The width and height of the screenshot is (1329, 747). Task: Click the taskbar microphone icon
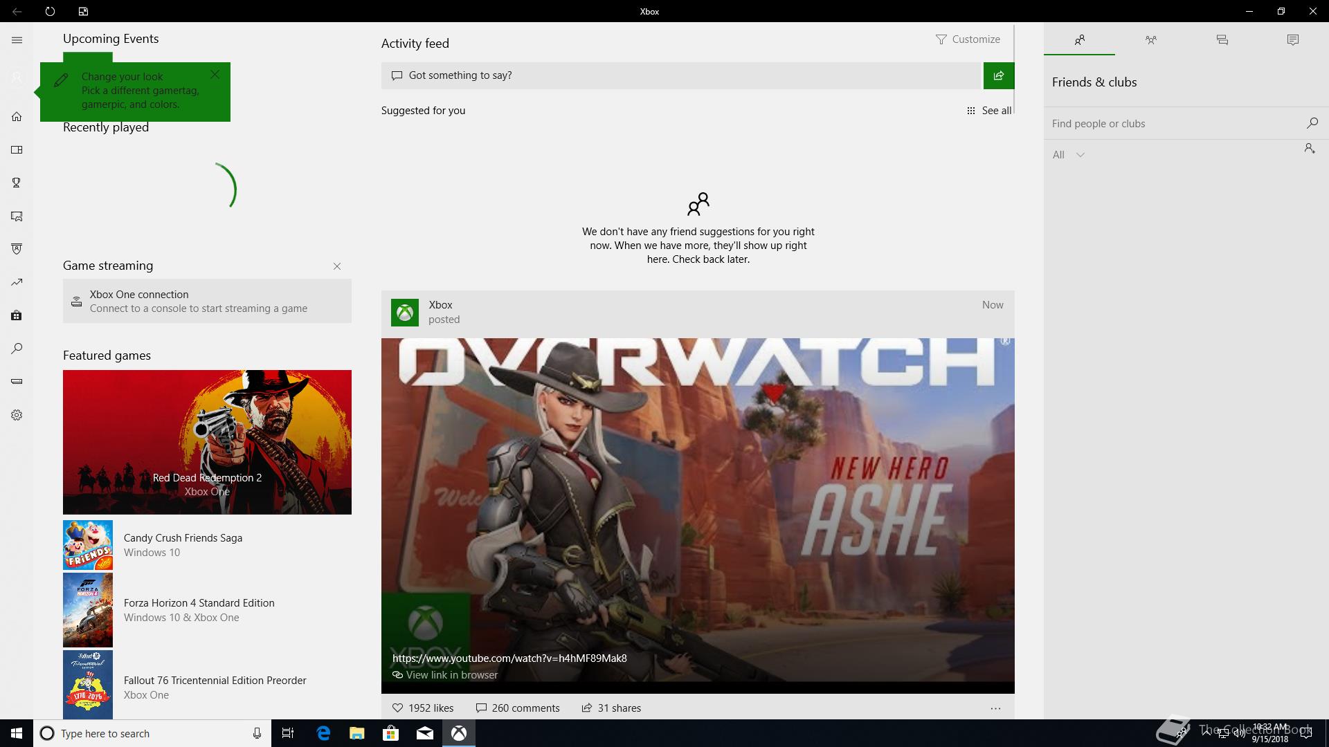(x=257, y=733)
